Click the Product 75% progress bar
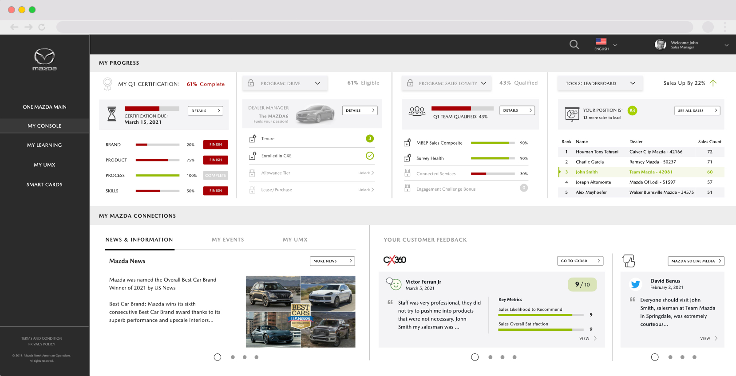Image resolution: width=736 pixels, height=376 pixels. click(158, 160)
